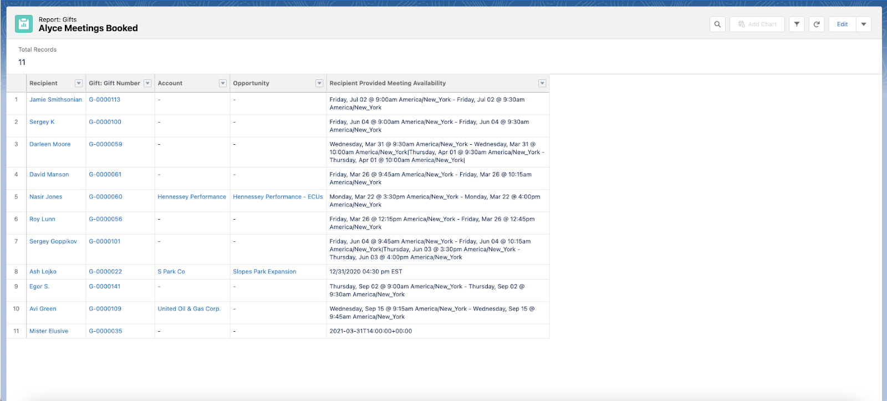The width and height of the screenshot is (887, 401).
Task: Toggle the filter funnel icon
Action: pyautogui.click(x=797, y=24)
